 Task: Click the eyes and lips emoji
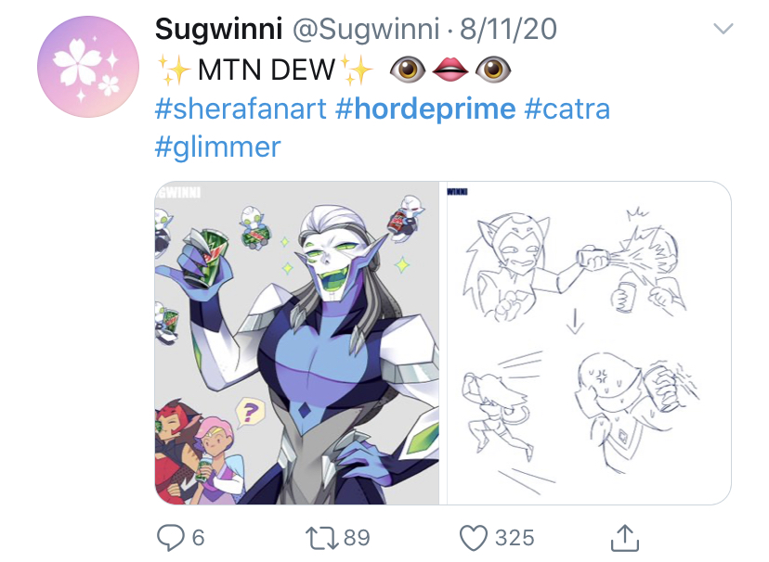click(x=450, y=69)
